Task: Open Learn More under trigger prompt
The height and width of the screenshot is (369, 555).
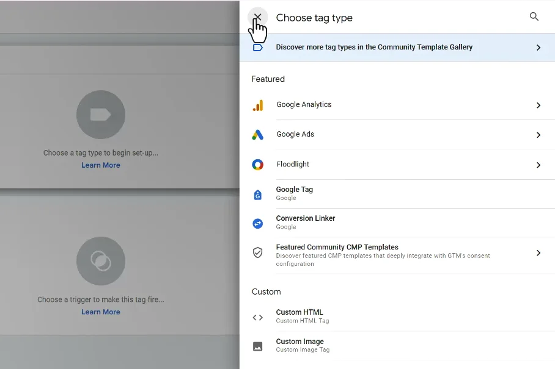Action: [101, 312]
